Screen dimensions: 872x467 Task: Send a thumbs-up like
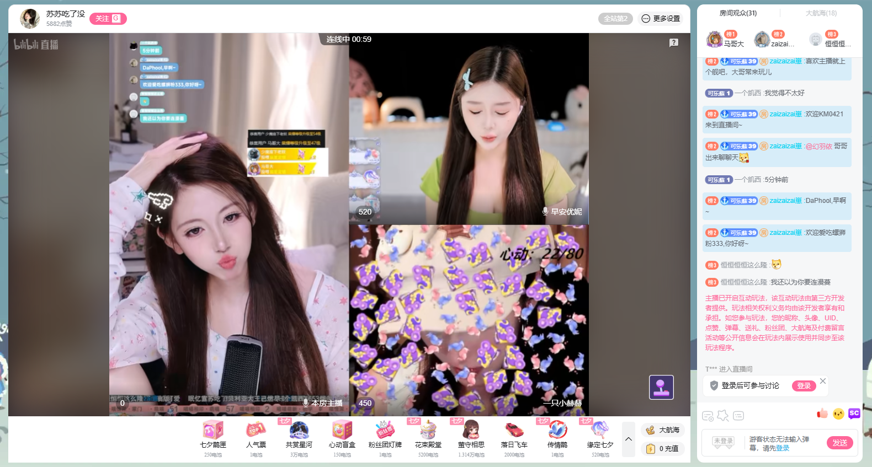(822, 414)
